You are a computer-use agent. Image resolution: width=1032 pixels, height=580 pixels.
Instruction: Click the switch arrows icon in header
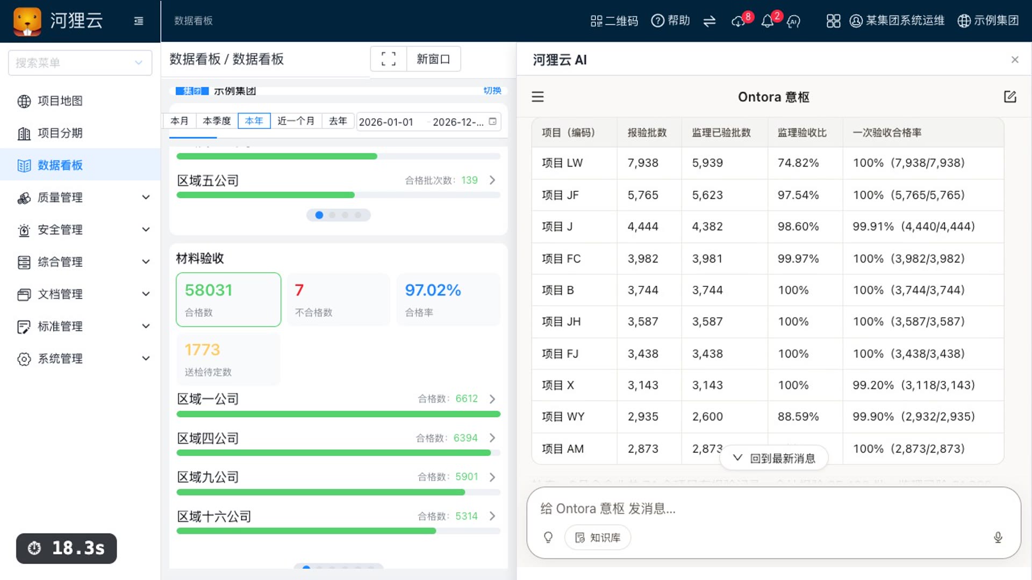pyautogui.click(x=709, y=21)
